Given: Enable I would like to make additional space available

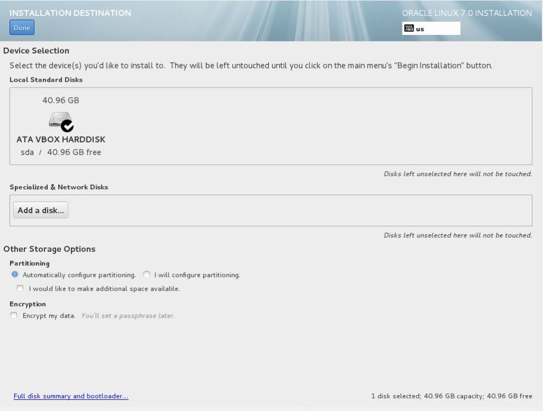Looking at the screenshot, I should pos(20,288).
